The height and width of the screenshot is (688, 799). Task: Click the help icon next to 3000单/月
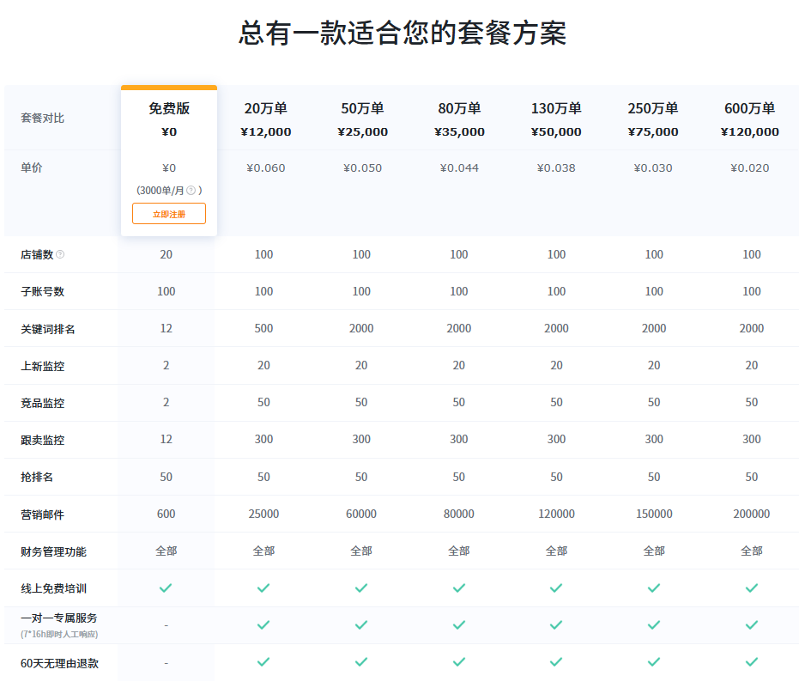point(191,190)
